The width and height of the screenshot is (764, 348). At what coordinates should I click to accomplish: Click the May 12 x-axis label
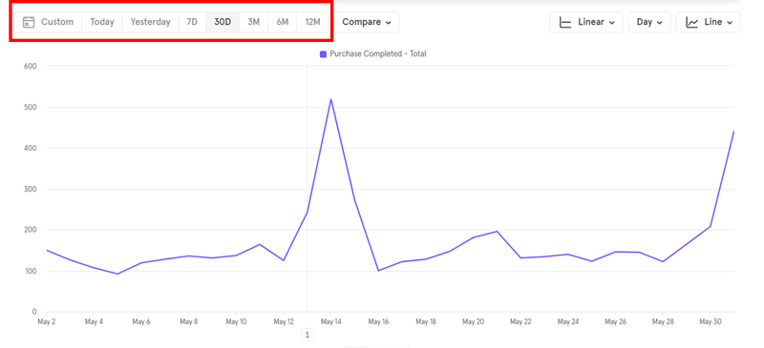point(283,321)
